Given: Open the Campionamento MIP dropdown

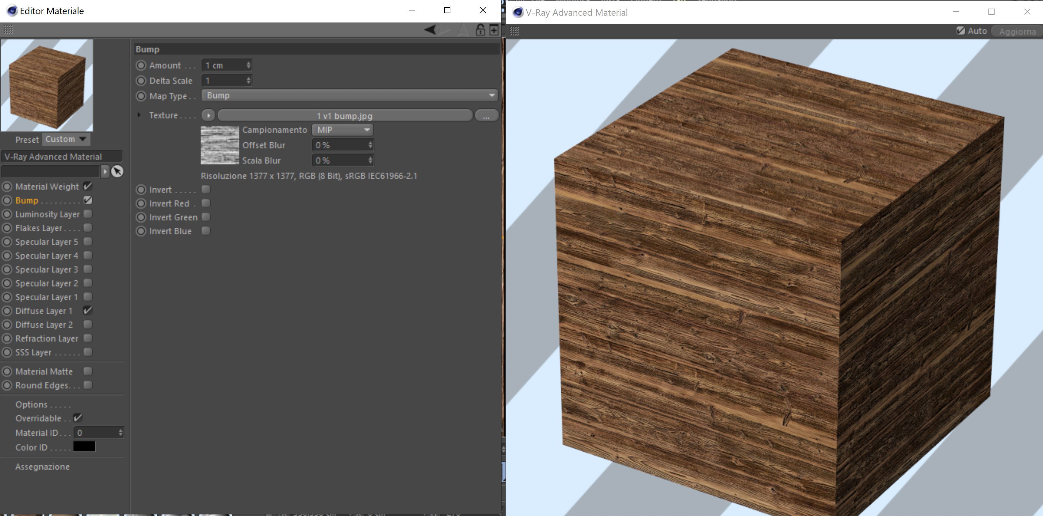Looking at the screenshot, I should point(342,129).
